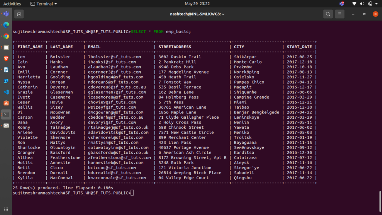Open Google Chrome from the dock
382x215 pixels.
tap(6, 36)
